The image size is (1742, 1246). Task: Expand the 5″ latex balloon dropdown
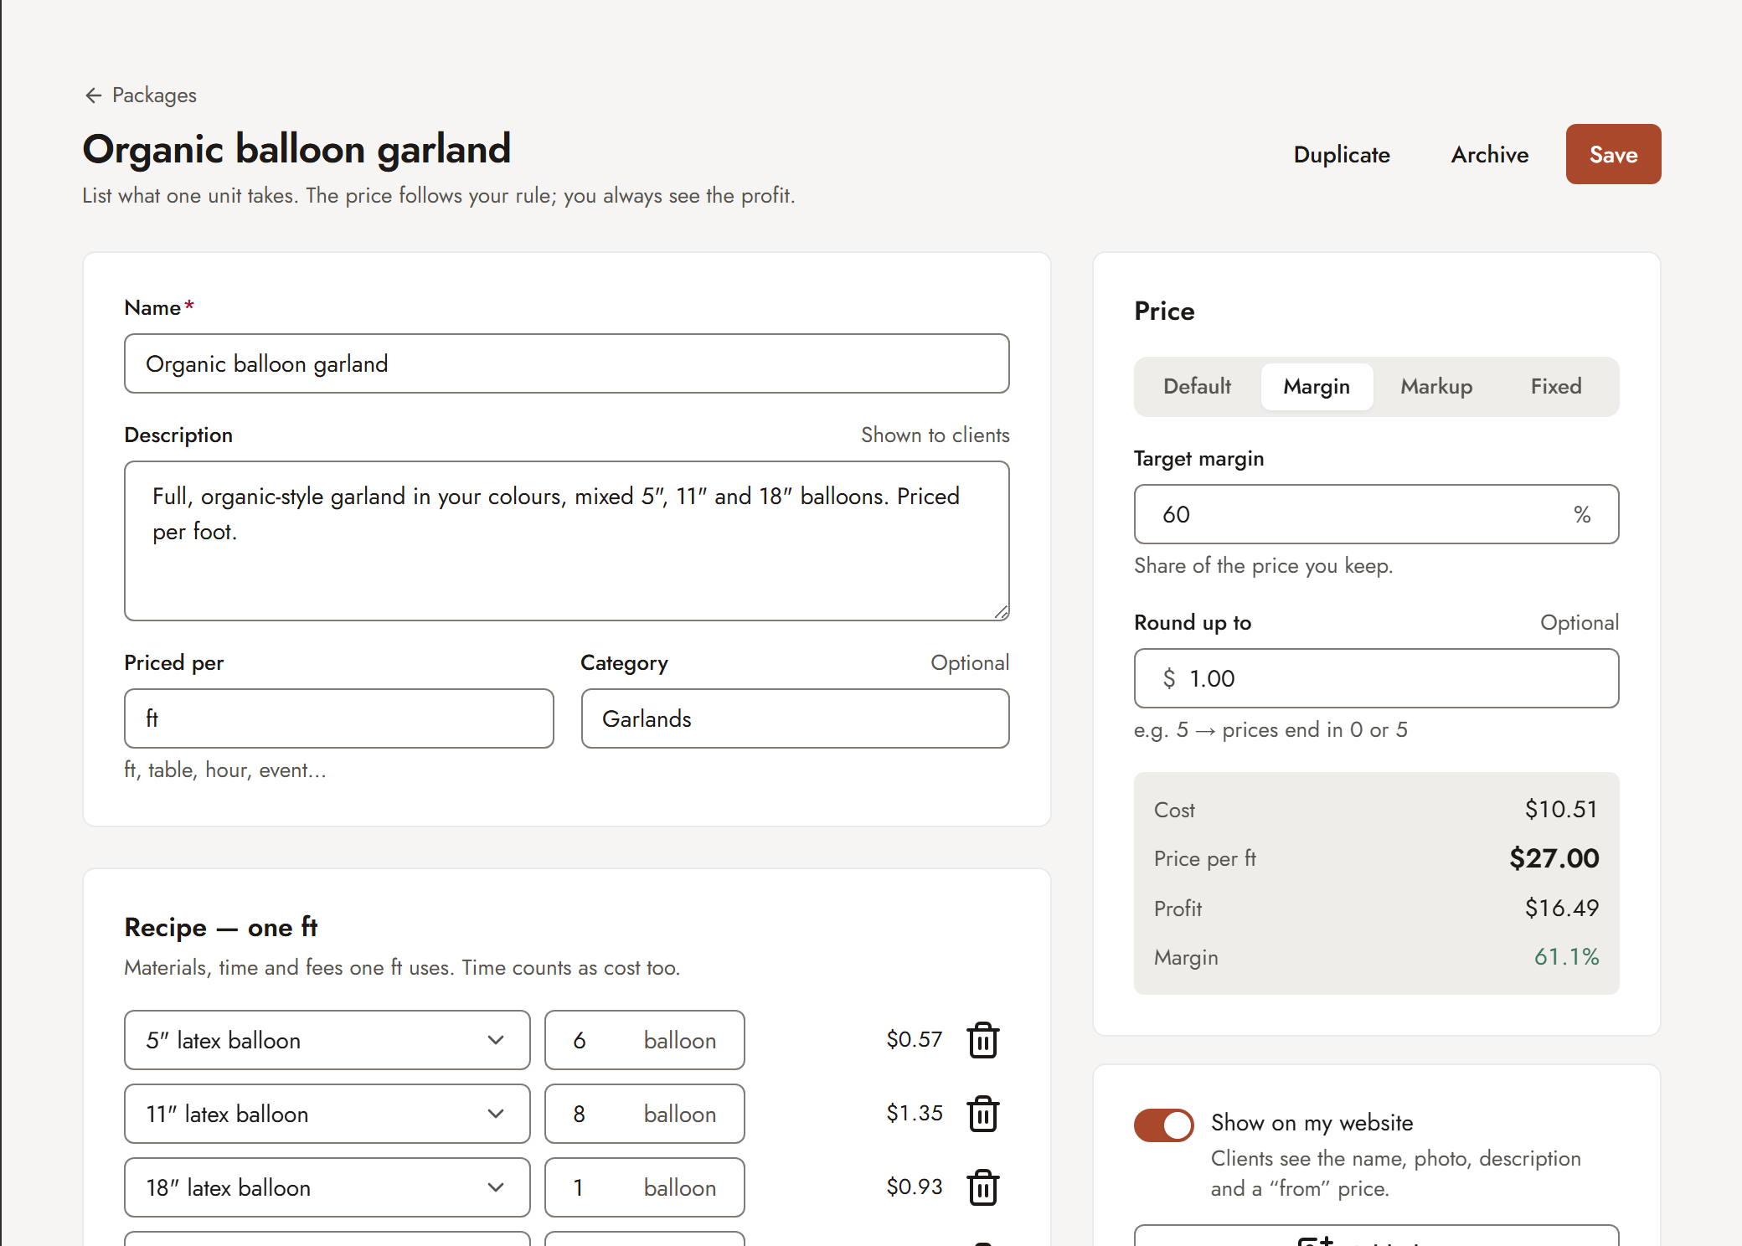pyautogui.click(x=327, y=1040)
